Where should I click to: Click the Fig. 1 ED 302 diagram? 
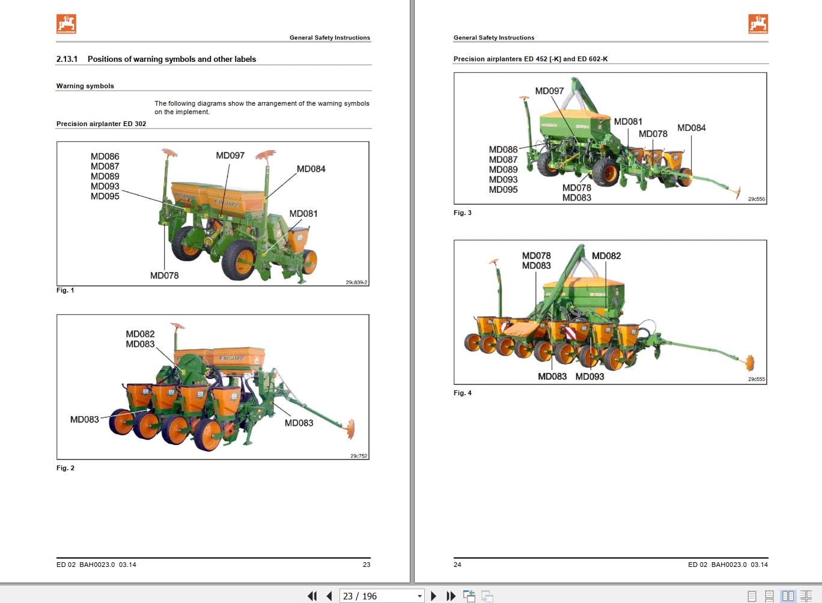point(213,214)
